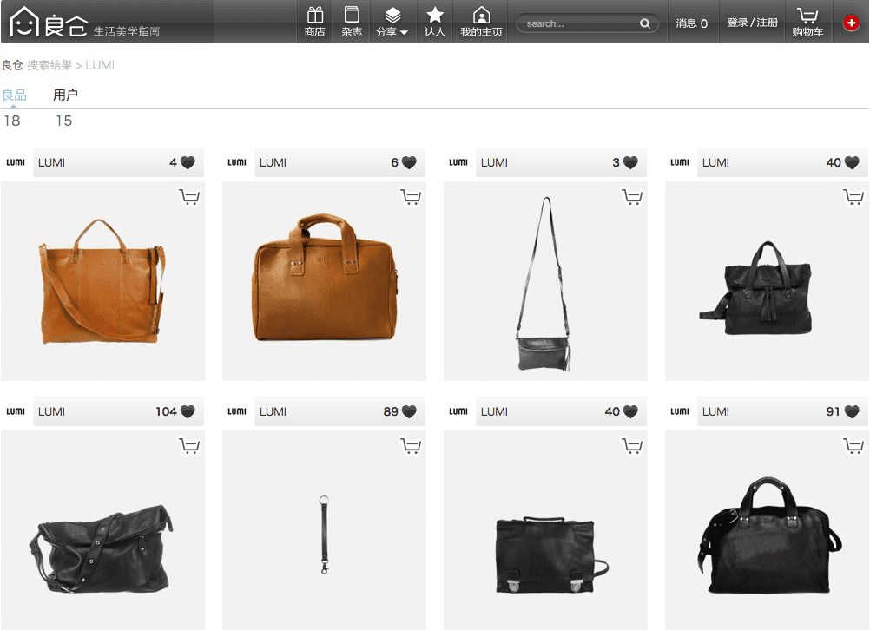Click the LUMI logo on the 6-likes card

(237, 162)
